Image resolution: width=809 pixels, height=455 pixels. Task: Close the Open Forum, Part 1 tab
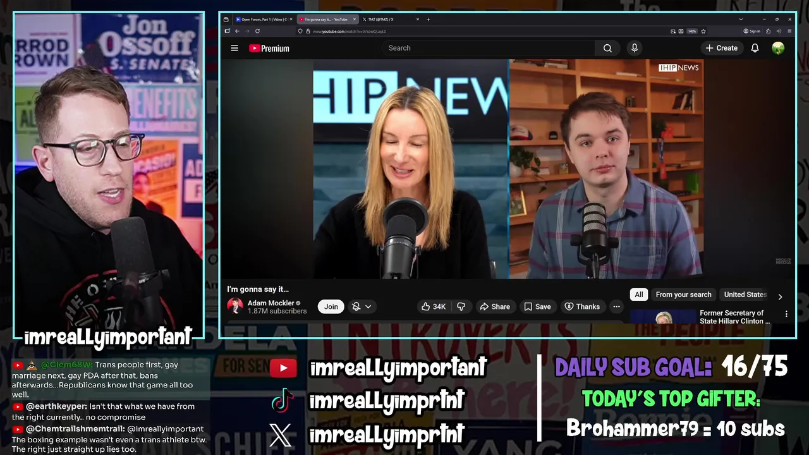291,20
